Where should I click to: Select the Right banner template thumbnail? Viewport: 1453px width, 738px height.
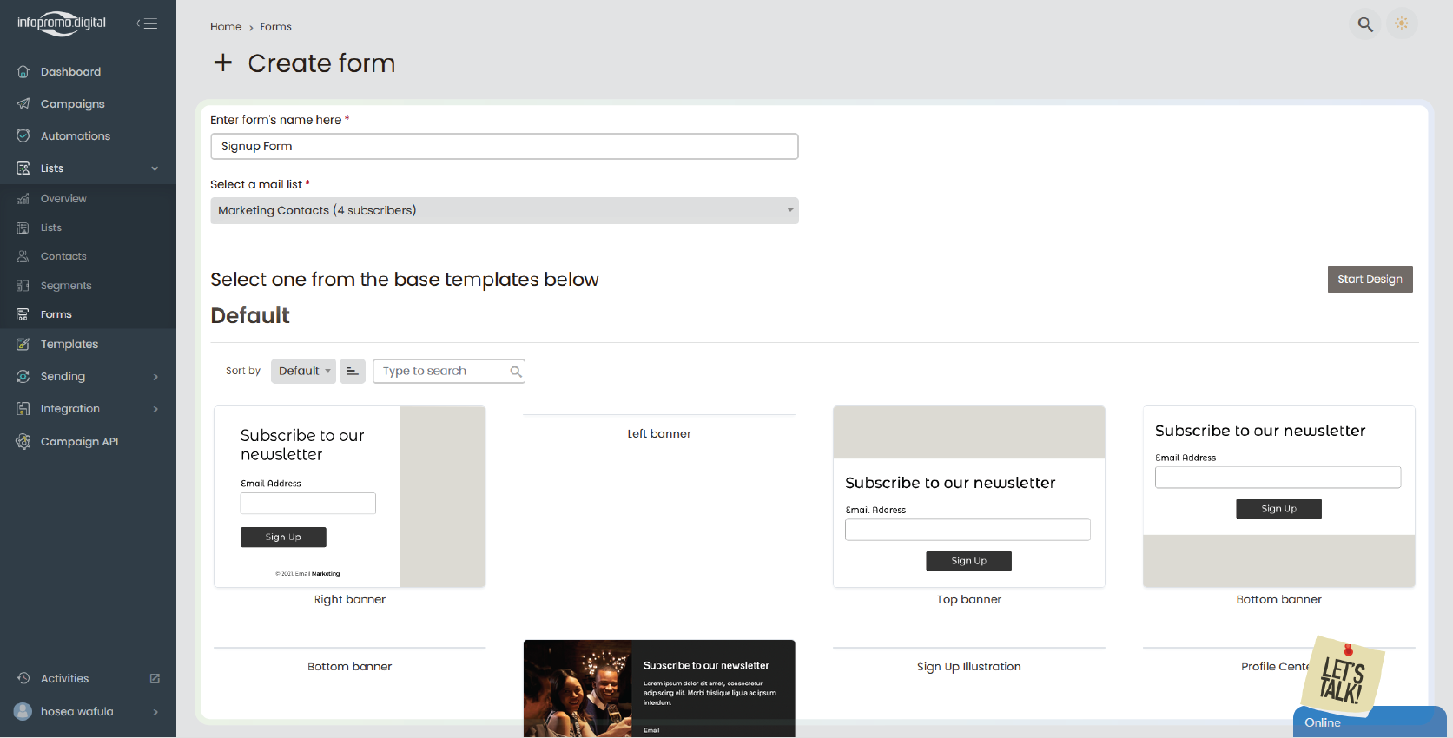[349, 497]
